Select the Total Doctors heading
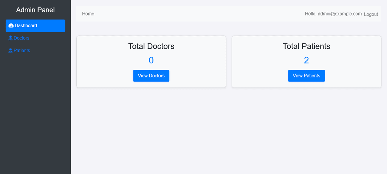 (151, 46)
